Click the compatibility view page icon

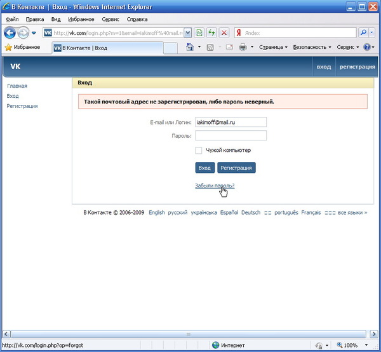199,33
